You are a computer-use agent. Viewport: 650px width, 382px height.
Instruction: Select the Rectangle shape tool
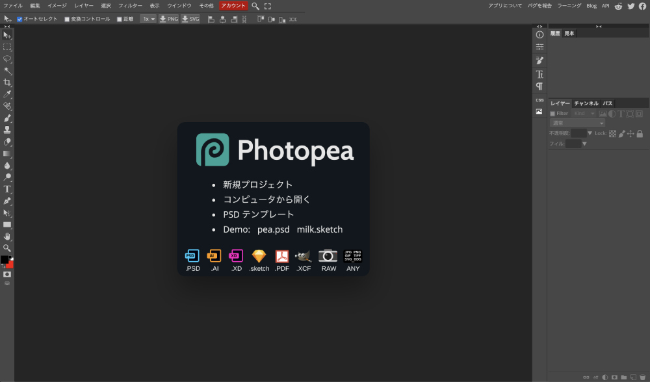pos(7,225)
